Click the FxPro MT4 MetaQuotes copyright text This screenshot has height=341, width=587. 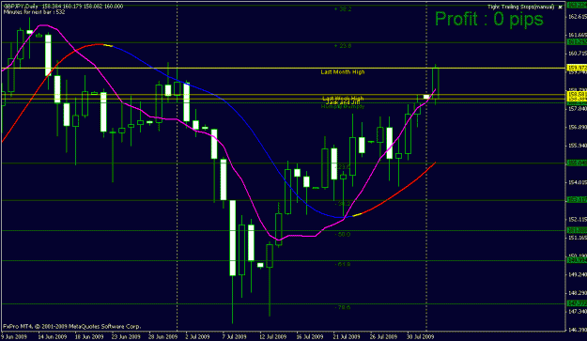(72, 327)
